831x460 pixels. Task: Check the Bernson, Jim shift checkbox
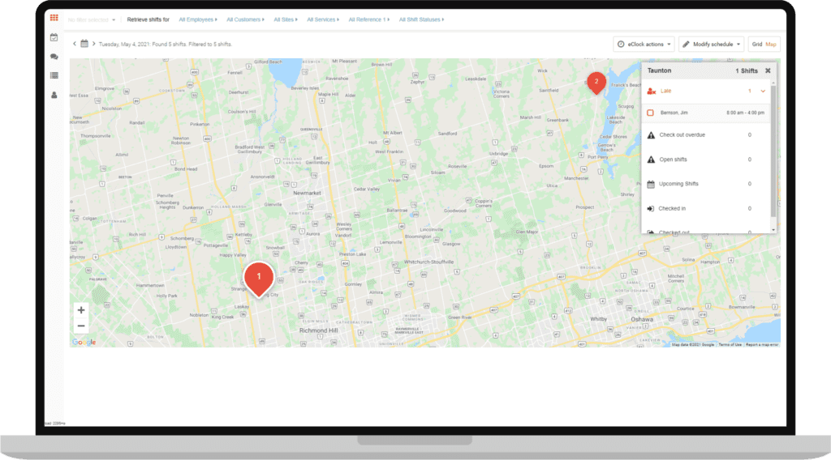coord(651,113)
